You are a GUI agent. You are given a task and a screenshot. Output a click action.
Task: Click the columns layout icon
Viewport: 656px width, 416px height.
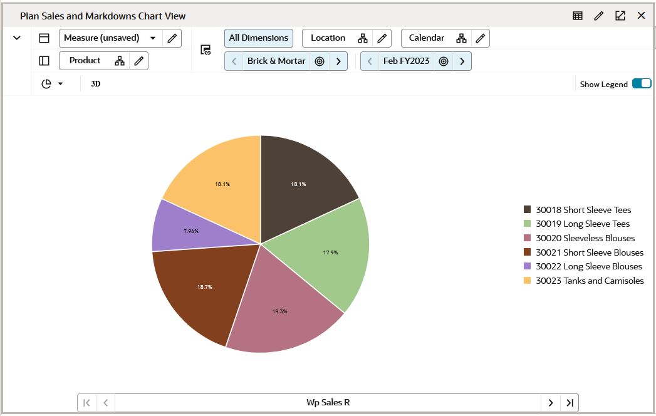coord(43,60)
